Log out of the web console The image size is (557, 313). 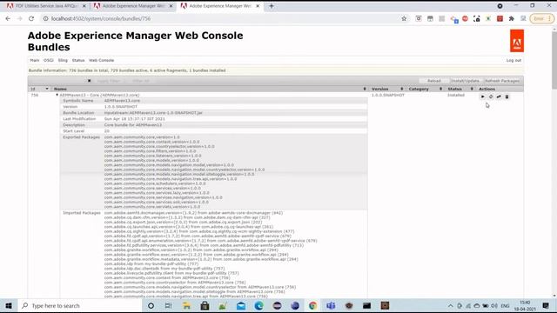tap(513, 60)
